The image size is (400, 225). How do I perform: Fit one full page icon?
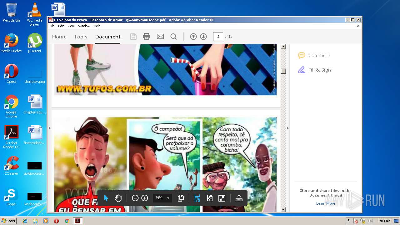click(210, 198)
